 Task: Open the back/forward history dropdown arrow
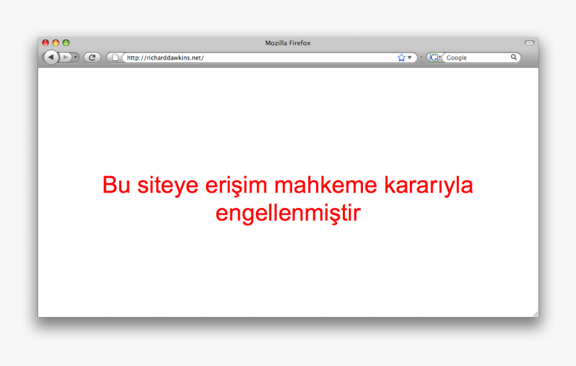point(75,58)
